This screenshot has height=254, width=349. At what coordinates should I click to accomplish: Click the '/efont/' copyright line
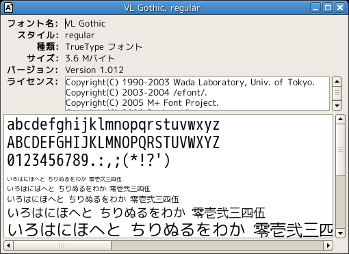tap(136, 93)
